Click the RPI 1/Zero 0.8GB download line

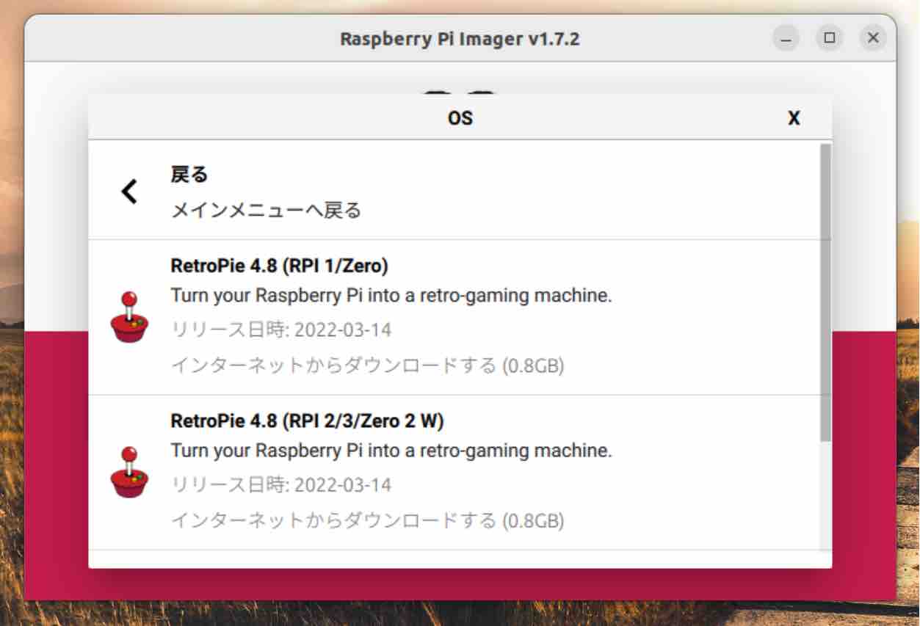tap(367, 365)
